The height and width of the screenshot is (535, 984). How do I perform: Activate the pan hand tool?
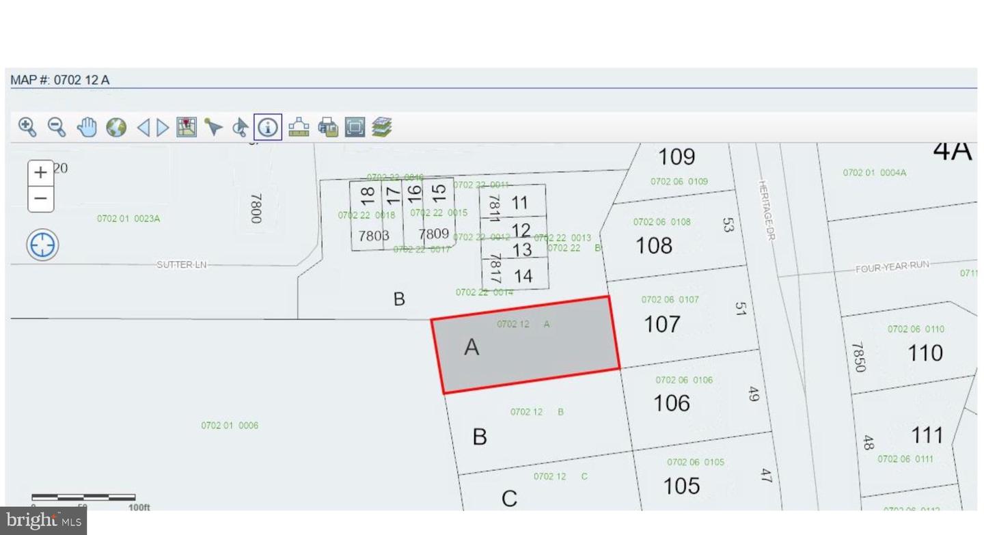pos(87,127)
